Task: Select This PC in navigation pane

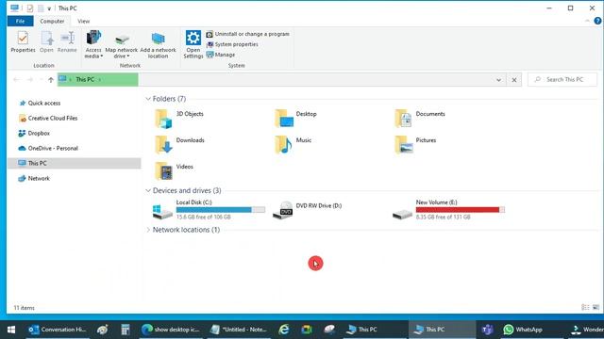Action: coord(75,163)
